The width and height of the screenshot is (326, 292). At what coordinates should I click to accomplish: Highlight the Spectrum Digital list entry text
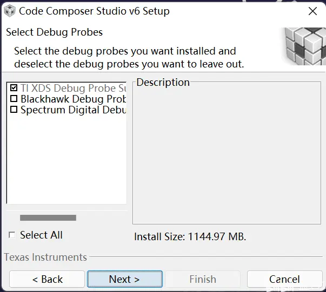pos(74,110)
